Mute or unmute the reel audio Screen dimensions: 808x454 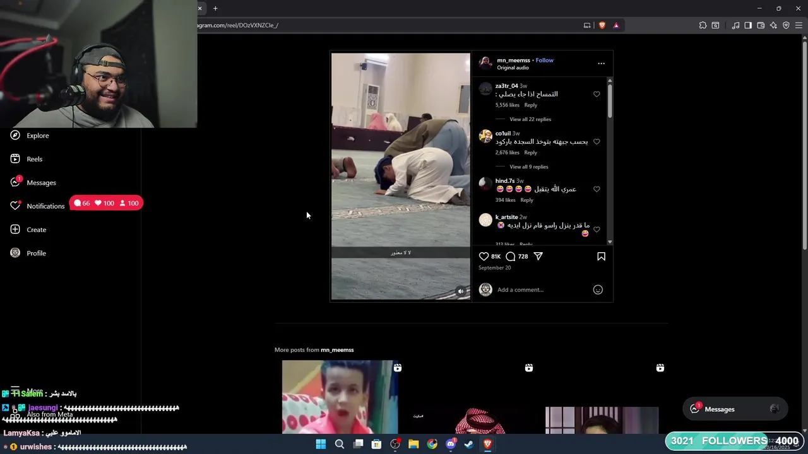coord(460,291)
